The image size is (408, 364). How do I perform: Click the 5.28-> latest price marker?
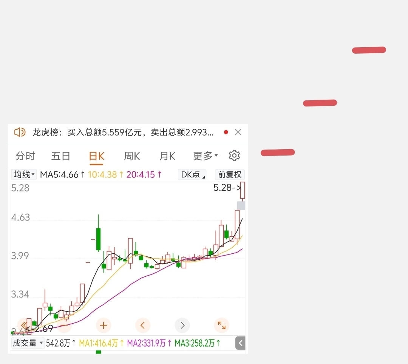(x=227, y=188)
